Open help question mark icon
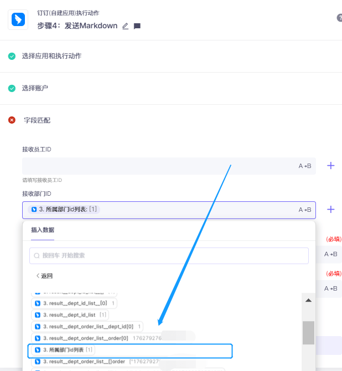This screenshot has height=371, width=342. (x=340, y=18)
